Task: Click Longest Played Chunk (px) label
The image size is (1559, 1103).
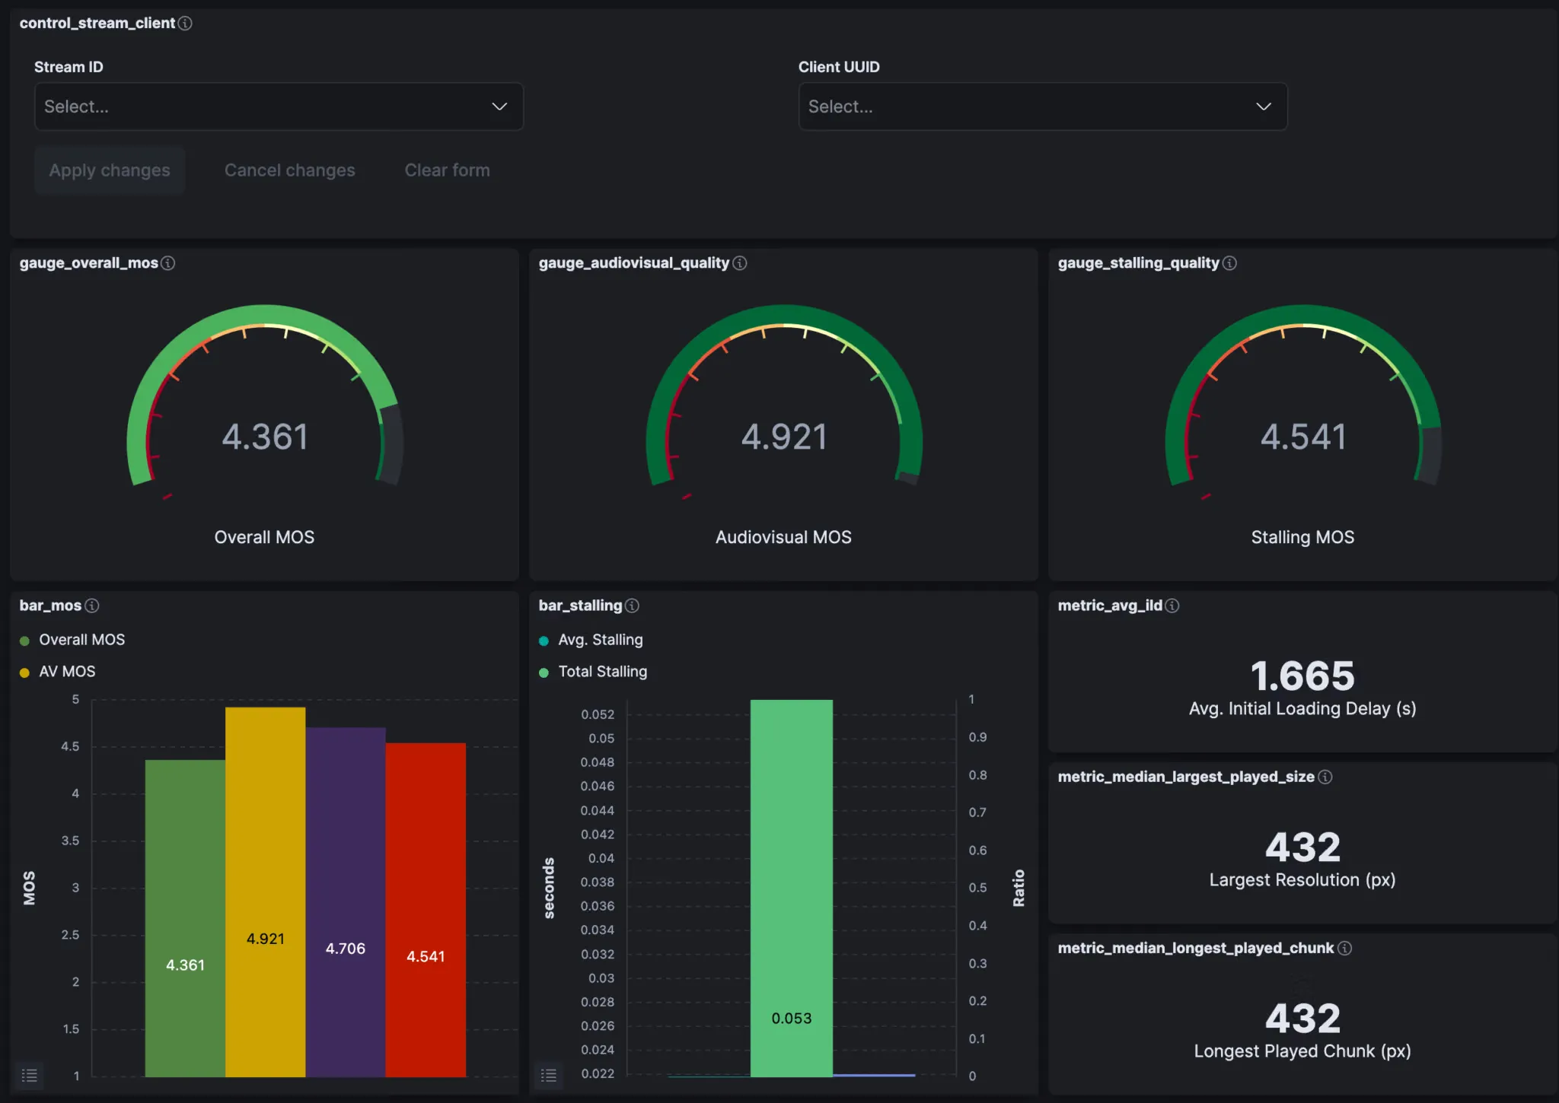Action: point(1302,1051)
